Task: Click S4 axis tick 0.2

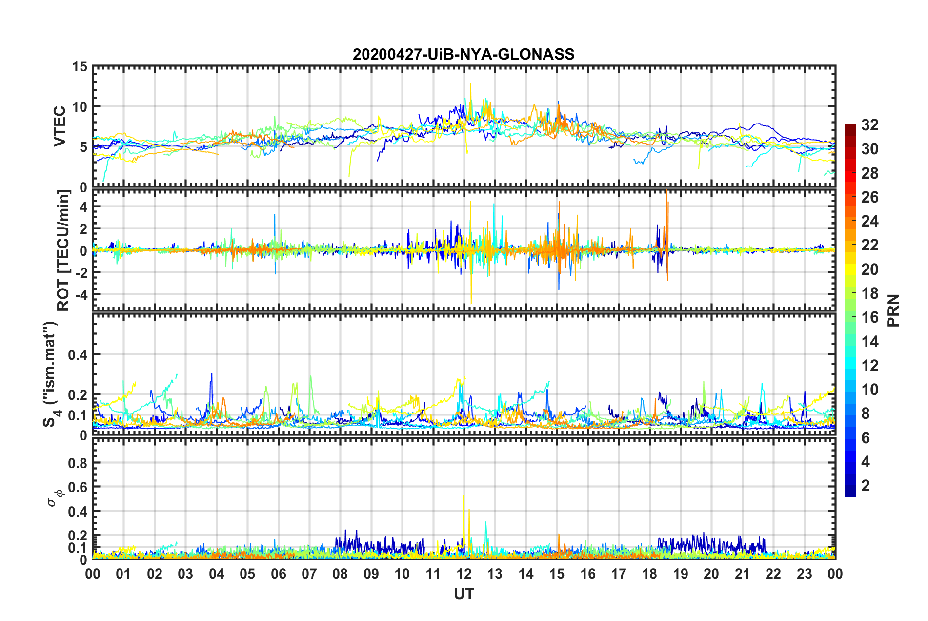Action: tap(78, 395)
